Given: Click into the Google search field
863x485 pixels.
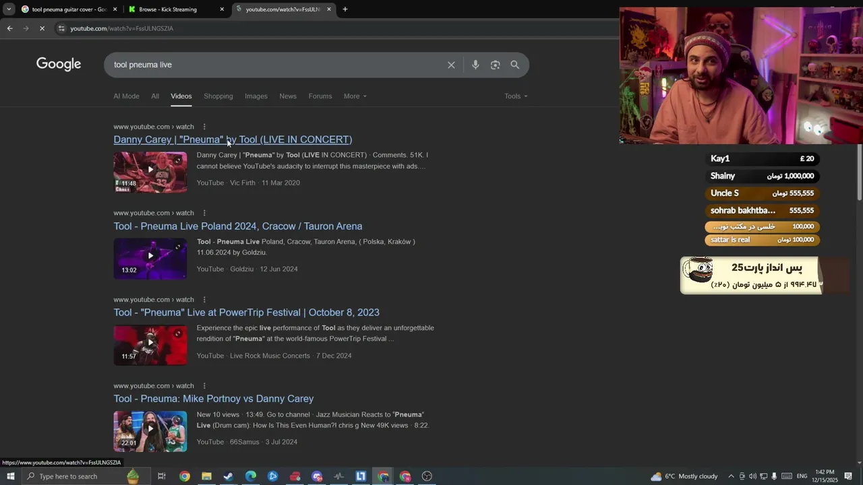Looking at the screenshot, I should click(276, 65).
